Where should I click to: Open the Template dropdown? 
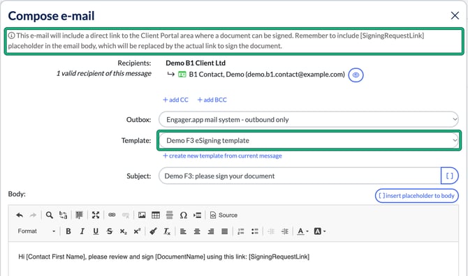click(308, 141)
